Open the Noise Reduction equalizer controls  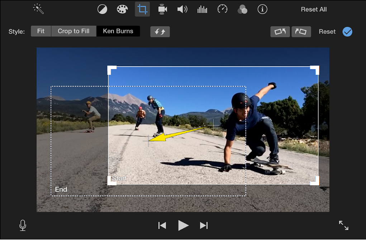202,9
